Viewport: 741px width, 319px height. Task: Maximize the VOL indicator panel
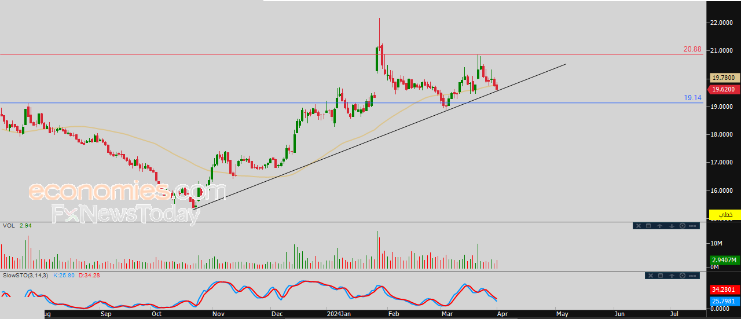click(648, 226)
